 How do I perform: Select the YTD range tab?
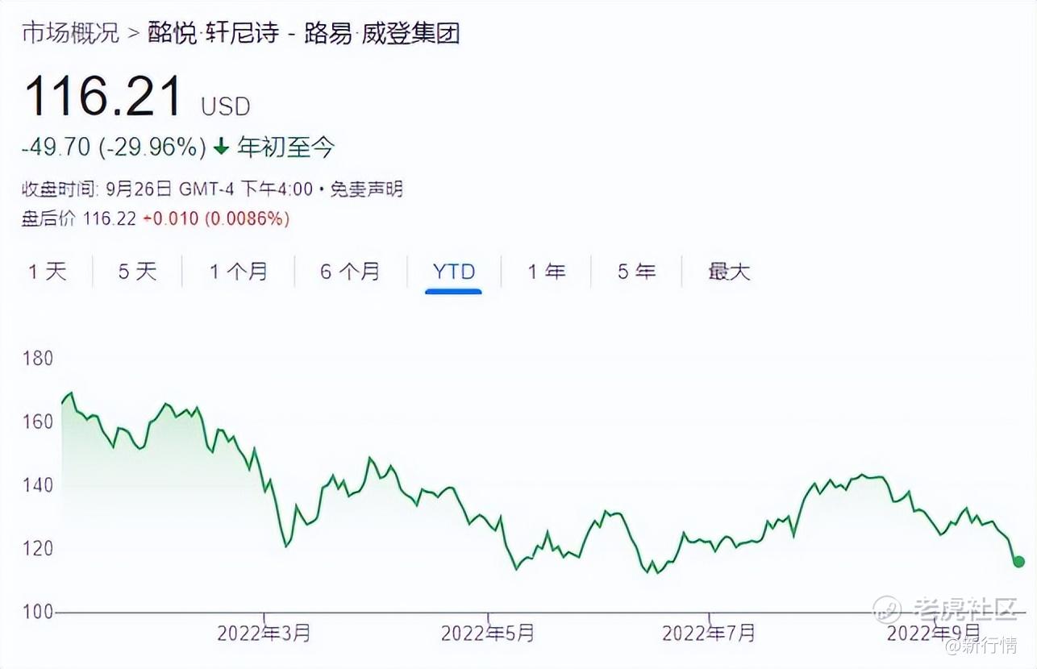click(x=454, y=272)
